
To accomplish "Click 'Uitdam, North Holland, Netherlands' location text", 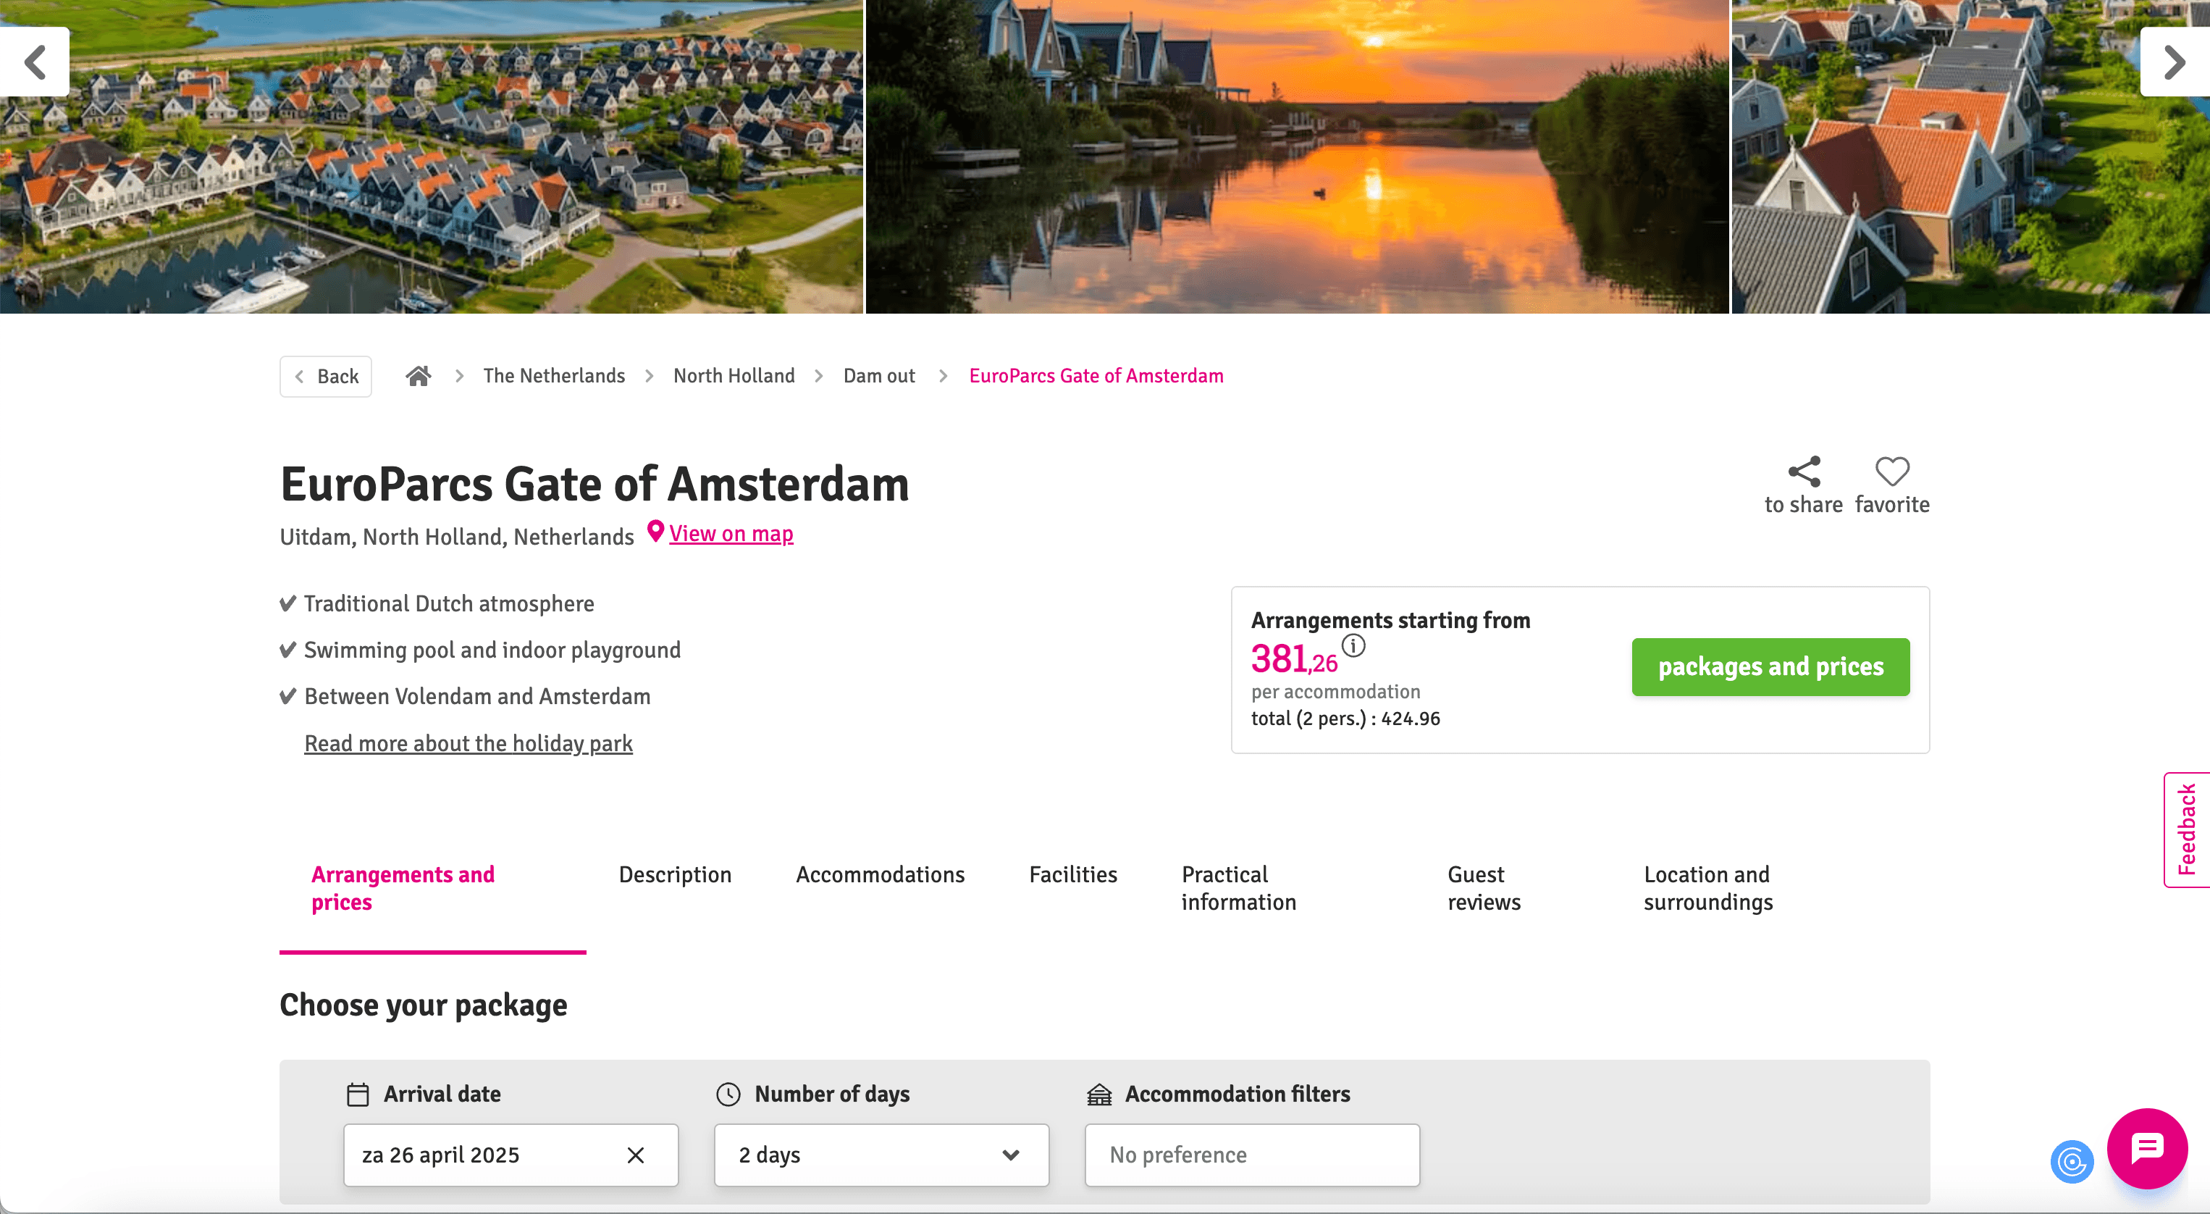I will [x=456, y=537].
